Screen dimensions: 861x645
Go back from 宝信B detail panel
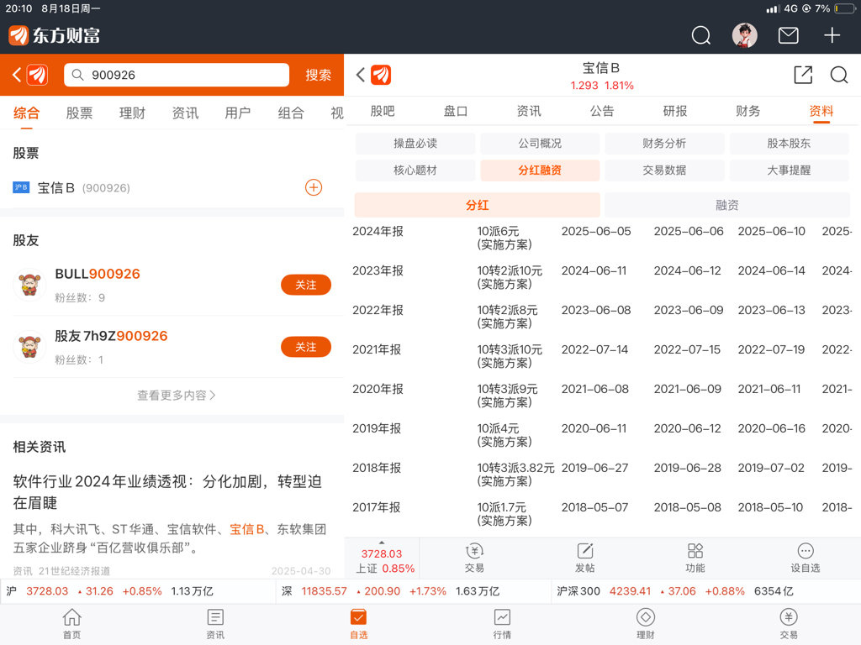(x=360, y=75)
